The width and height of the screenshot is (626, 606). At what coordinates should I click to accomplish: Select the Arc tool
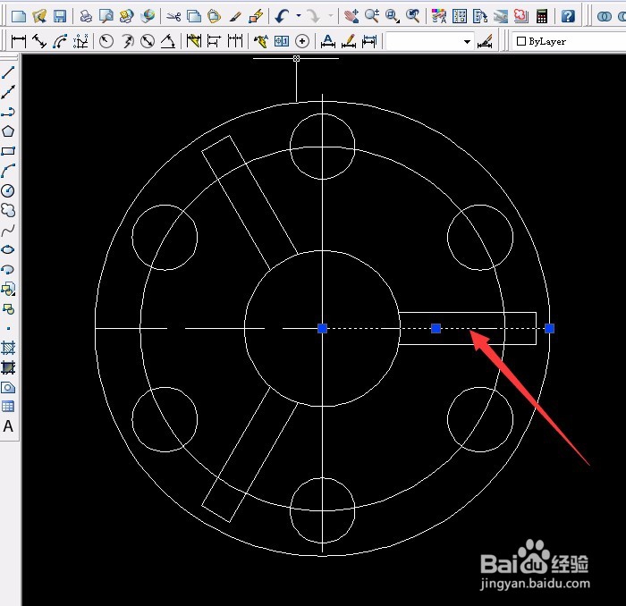point(8,171)
